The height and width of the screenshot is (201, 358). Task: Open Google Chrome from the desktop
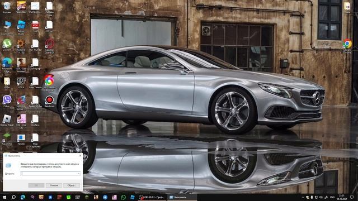(347, 46)
